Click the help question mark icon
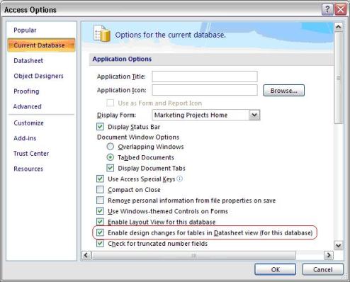 coord(327,10)
